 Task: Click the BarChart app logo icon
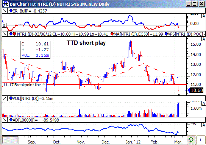(6, 4)
